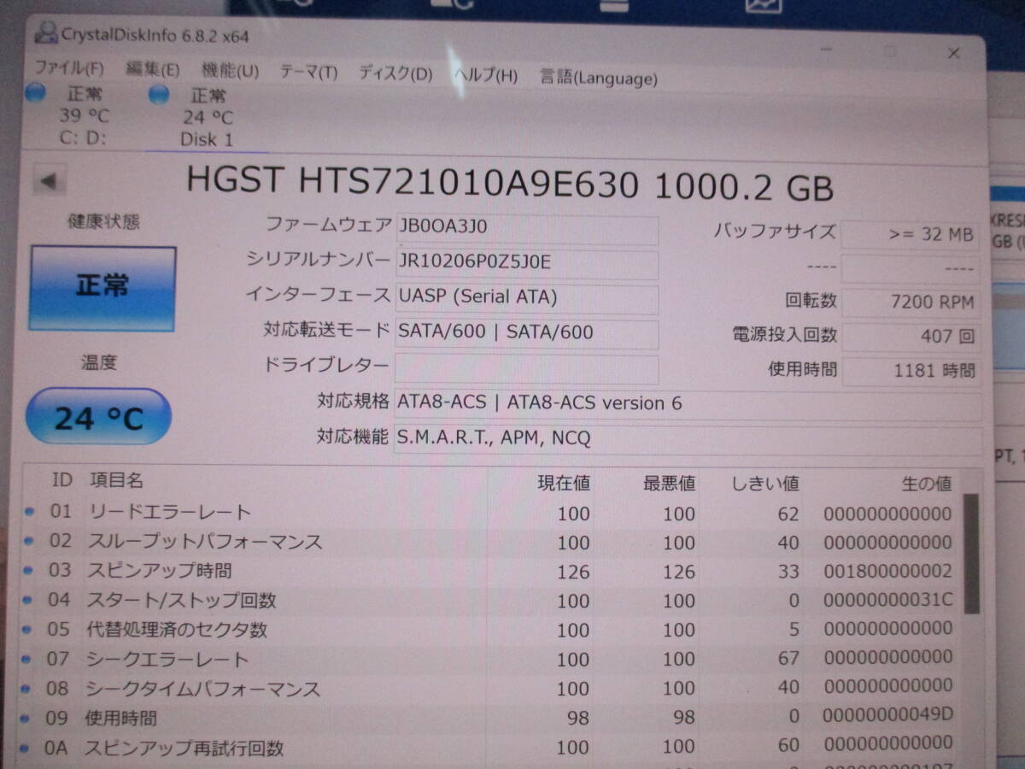Click the 正常 health status button
Screen dimensions: 1025x769
point(102,288)
